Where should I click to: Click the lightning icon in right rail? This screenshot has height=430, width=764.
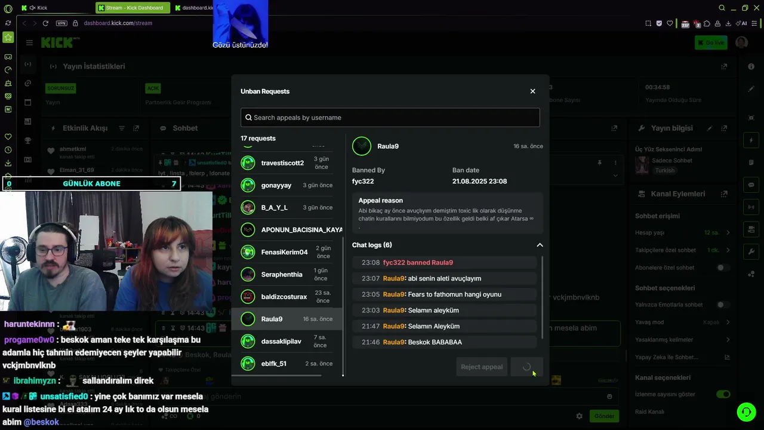pos(751,140)
